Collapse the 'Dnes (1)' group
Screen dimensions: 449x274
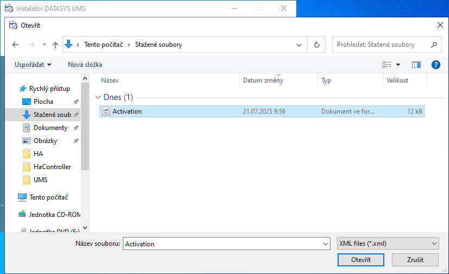(x=98, y=97)
